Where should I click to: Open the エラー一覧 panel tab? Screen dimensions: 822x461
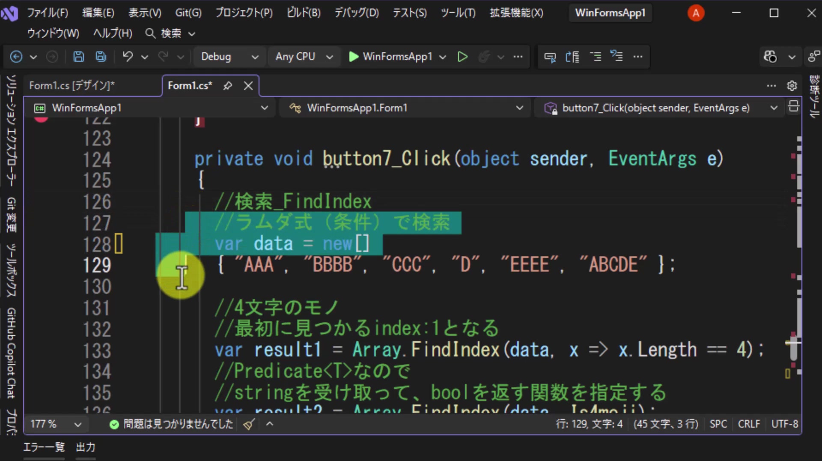pyautogui.click(x=44, y=447)
